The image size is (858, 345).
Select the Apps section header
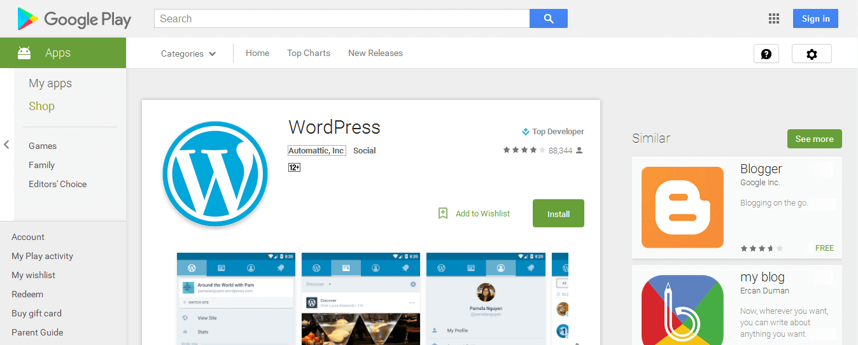(x=63, y=53)
